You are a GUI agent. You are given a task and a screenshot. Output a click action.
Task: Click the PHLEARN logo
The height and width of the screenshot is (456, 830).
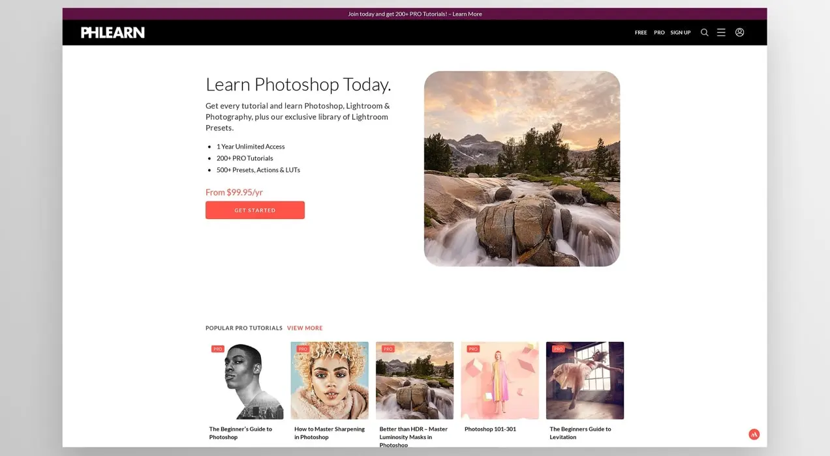pos(113,33)
